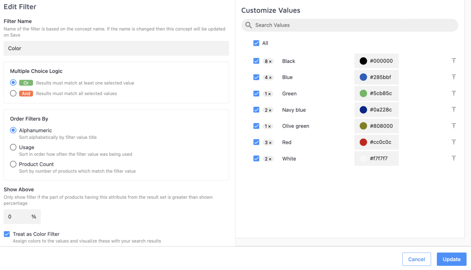Click the Edit Filter heading

(x=20, y=7)
